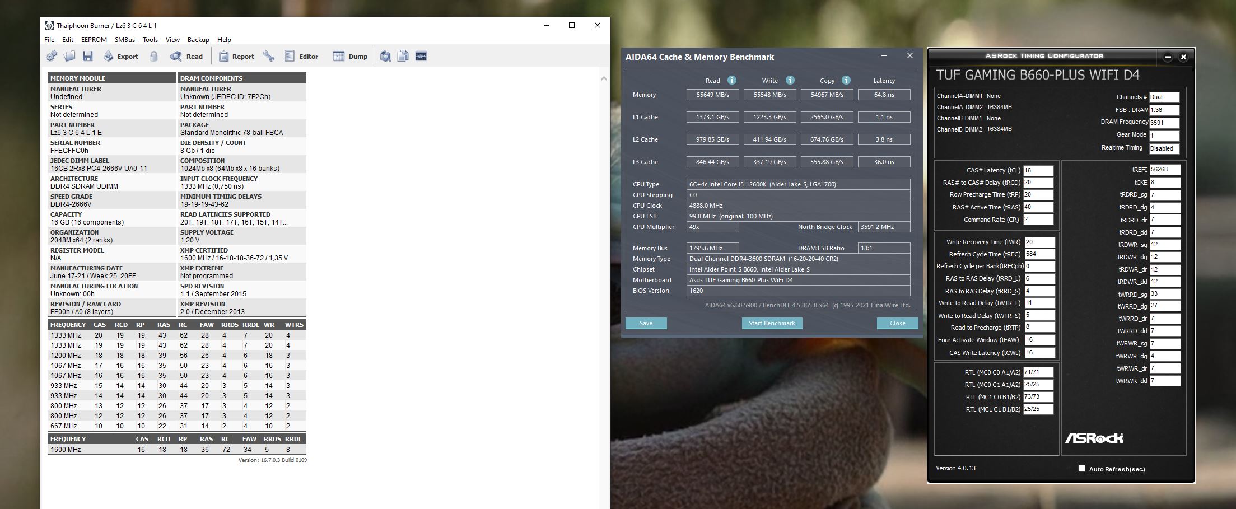Click the tREFI value field
The width and height of the screenshot is (1236, 509).
coord(1165,170)
